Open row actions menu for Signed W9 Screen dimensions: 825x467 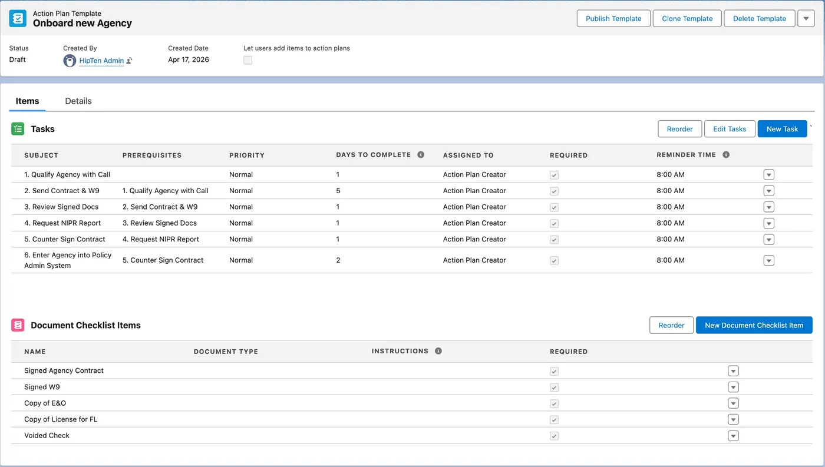tap(733, 387)
